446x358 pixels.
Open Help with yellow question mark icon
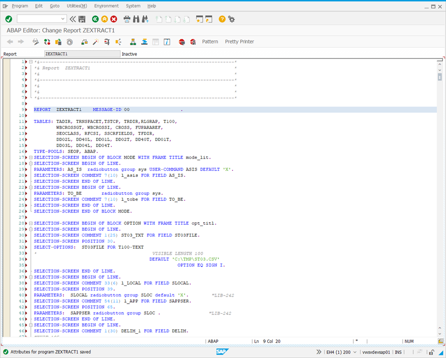tap(222, 19)
